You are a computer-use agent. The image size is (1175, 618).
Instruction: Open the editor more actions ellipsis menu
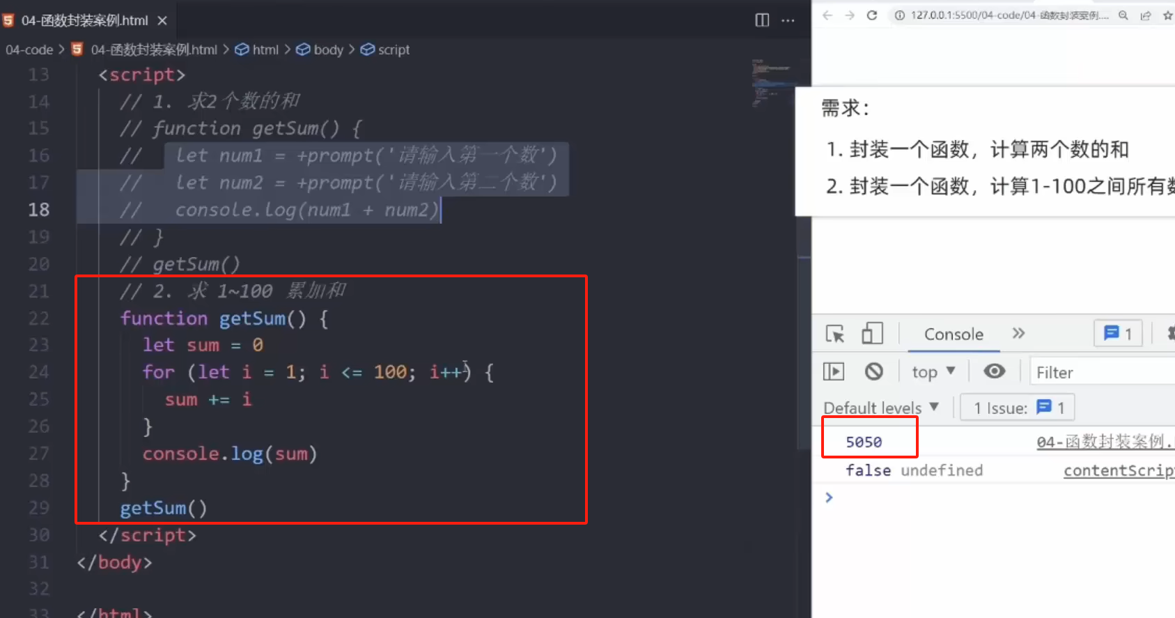(x=788, y=20)
